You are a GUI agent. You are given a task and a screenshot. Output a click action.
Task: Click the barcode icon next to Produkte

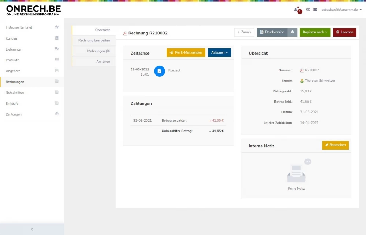click(57, 60)
